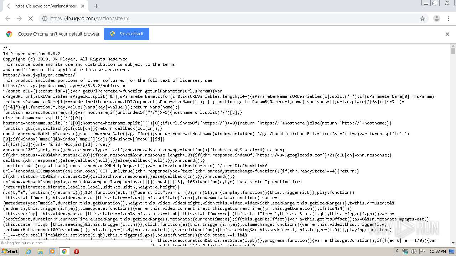The height and width of the screenshot is (256, 456).
Task: Restore down the Chrome window
Action: tap(435, 3)
